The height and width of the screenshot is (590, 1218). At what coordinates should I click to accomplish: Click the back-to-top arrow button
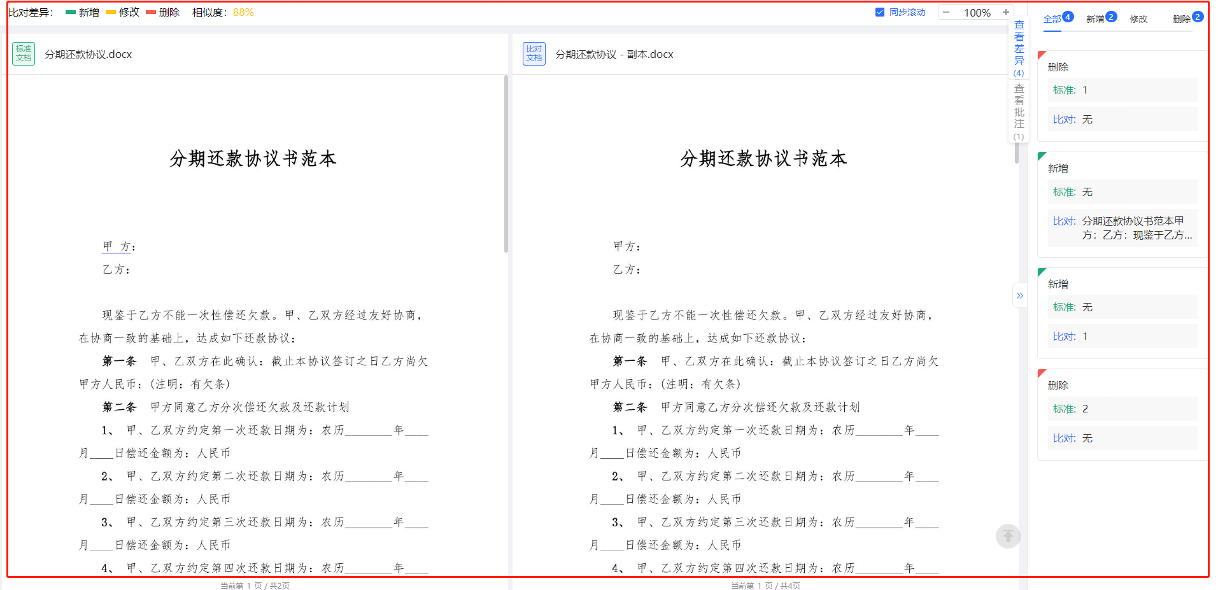[x=1008, y=536]
